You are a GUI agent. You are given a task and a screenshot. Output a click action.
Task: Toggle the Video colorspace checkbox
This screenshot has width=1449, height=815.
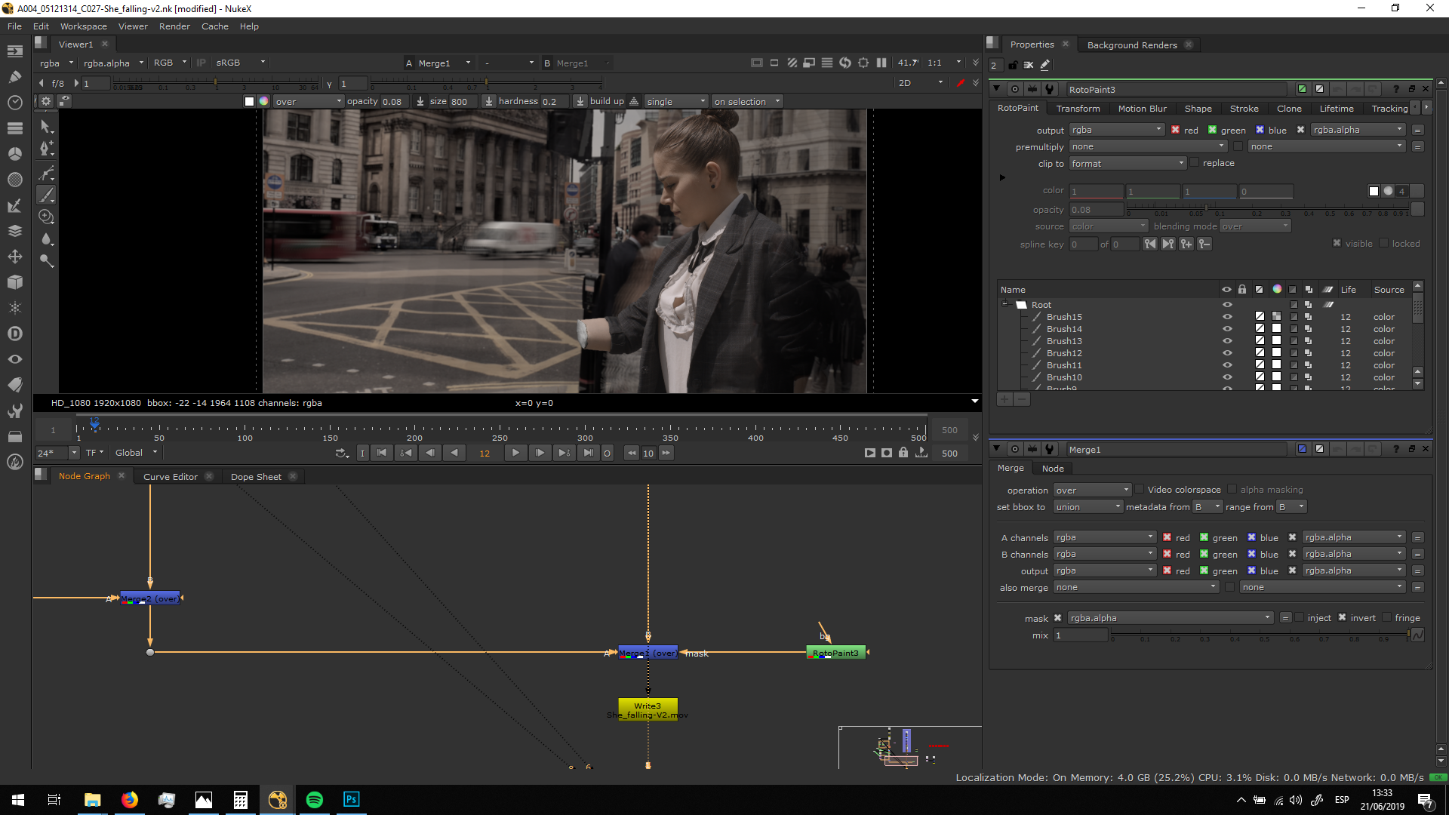point(1140,490)
